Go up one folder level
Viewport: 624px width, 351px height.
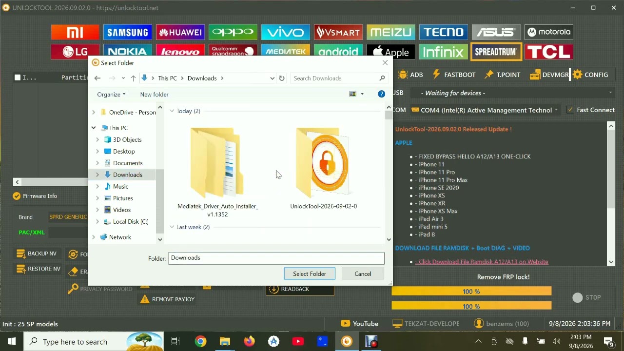[x=133, y=78]
